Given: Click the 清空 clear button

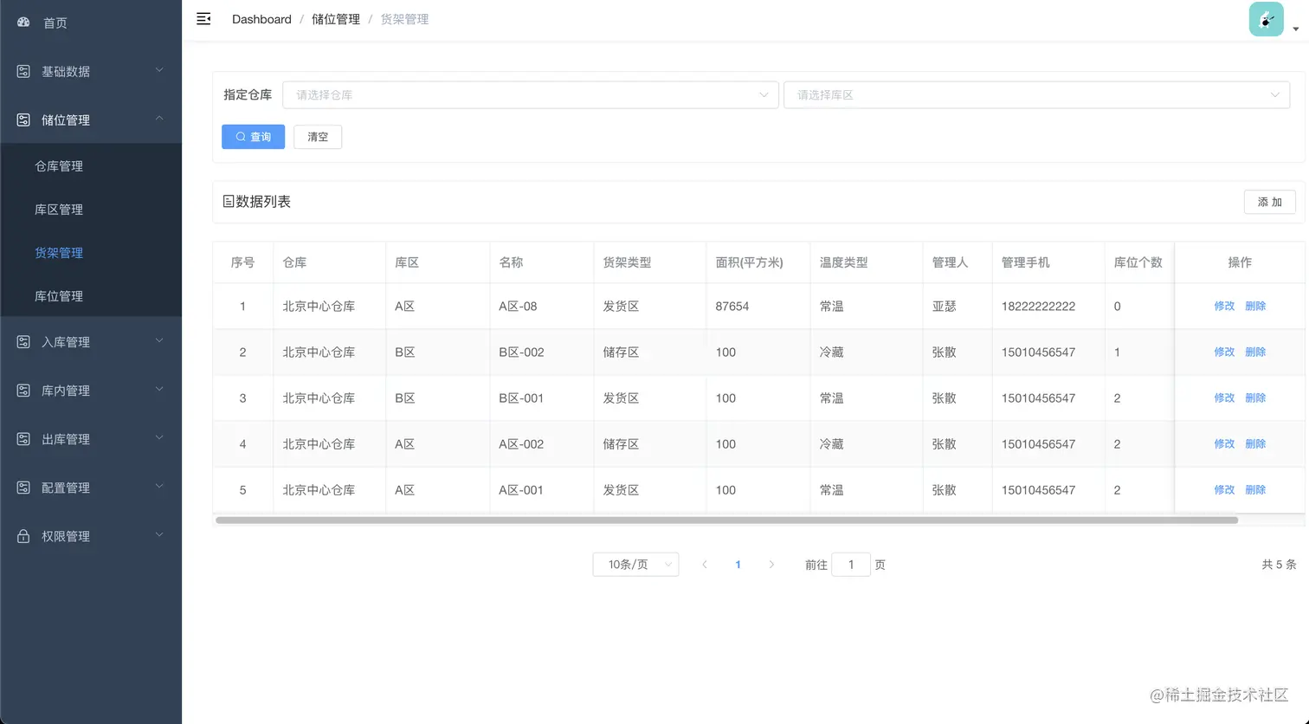Looking at the screenshot, I should [318, 137].
